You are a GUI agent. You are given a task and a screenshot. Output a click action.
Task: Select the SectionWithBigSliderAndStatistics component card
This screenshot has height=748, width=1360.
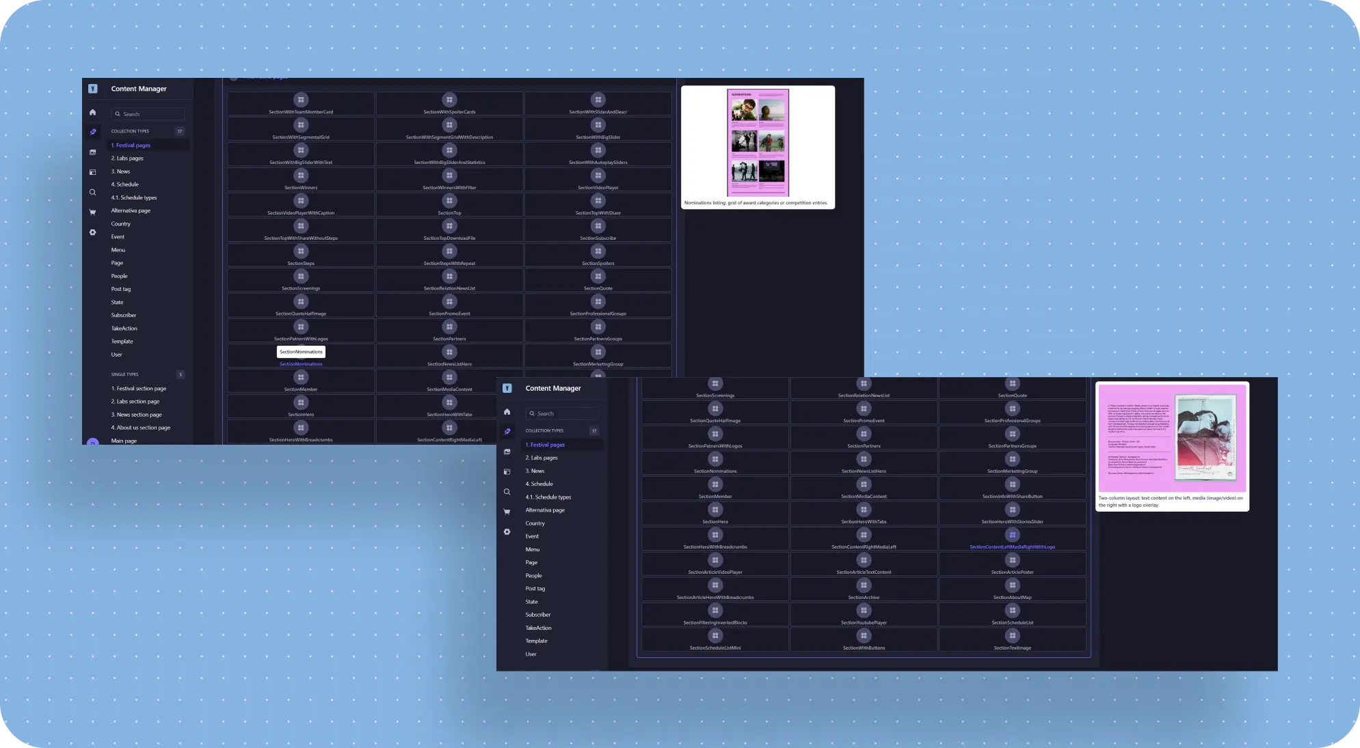(449, 154)
